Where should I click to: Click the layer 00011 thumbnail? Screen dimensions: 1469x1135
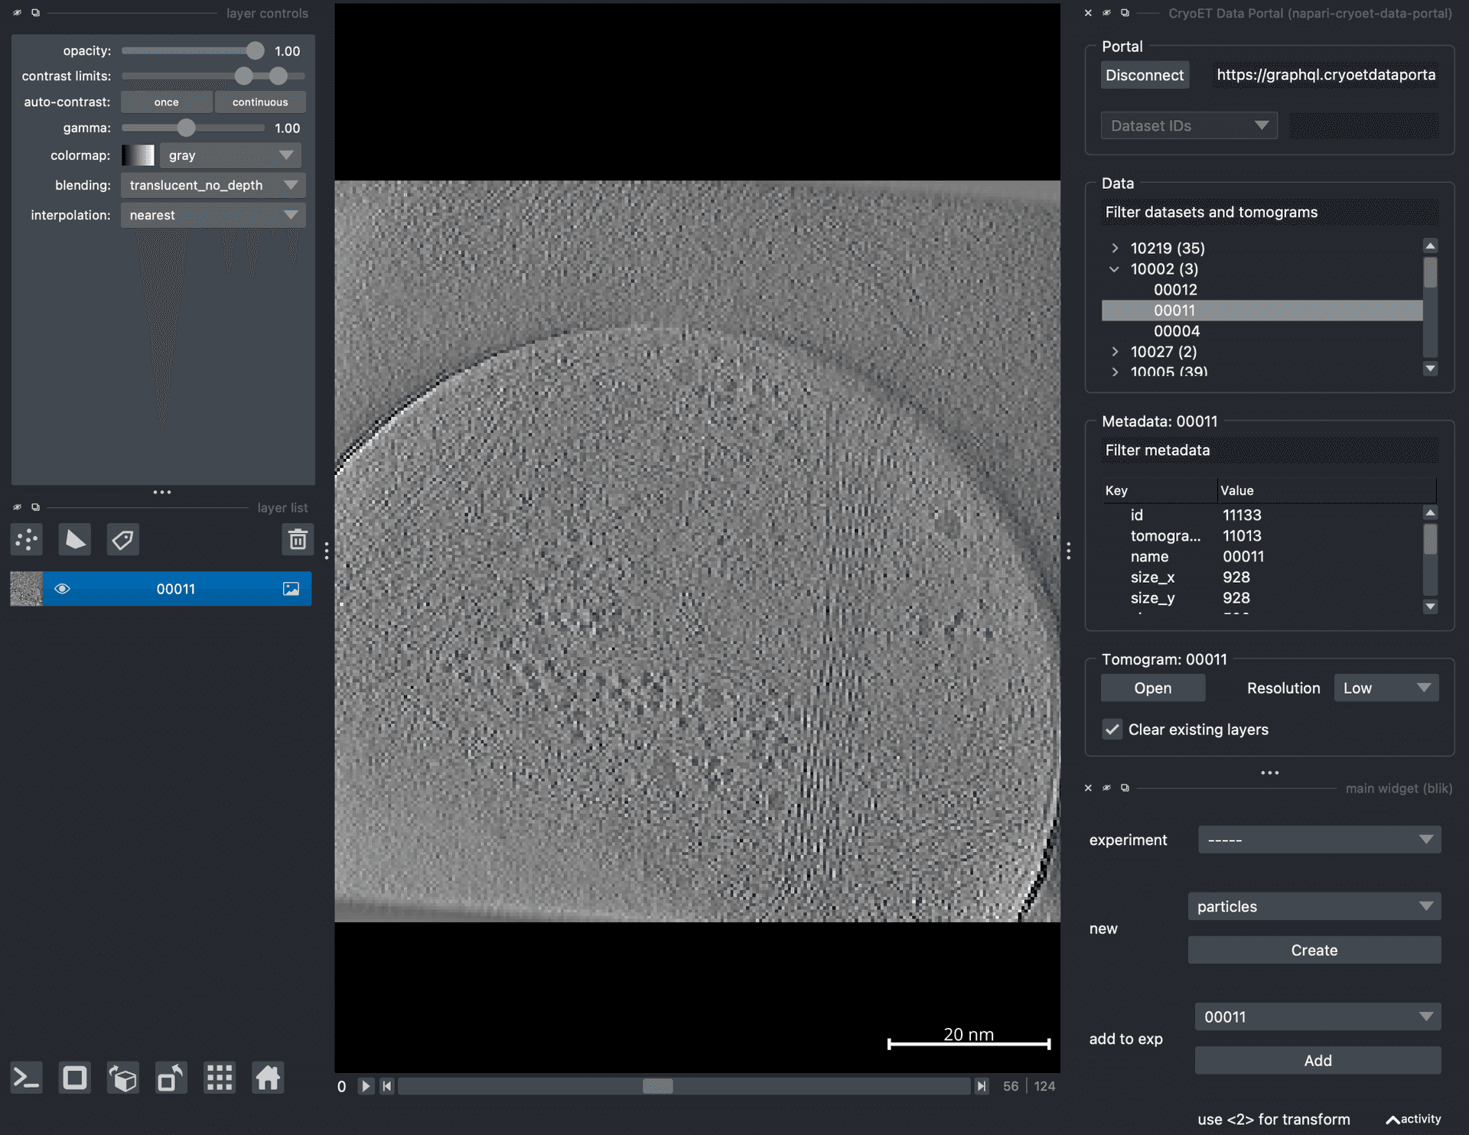26,589
